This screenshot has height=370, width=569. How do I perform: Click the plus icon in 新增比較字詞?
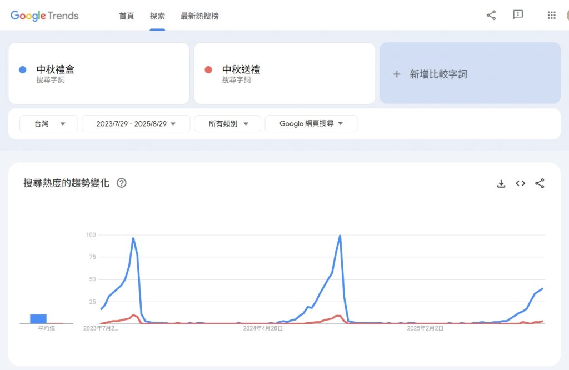pos(397,74)
